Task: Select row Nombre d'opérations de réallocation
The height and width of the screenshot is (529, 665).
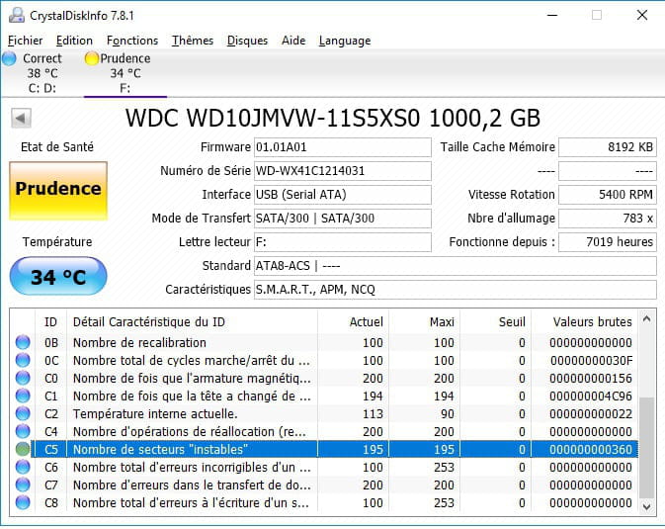Action: (324, 431)
